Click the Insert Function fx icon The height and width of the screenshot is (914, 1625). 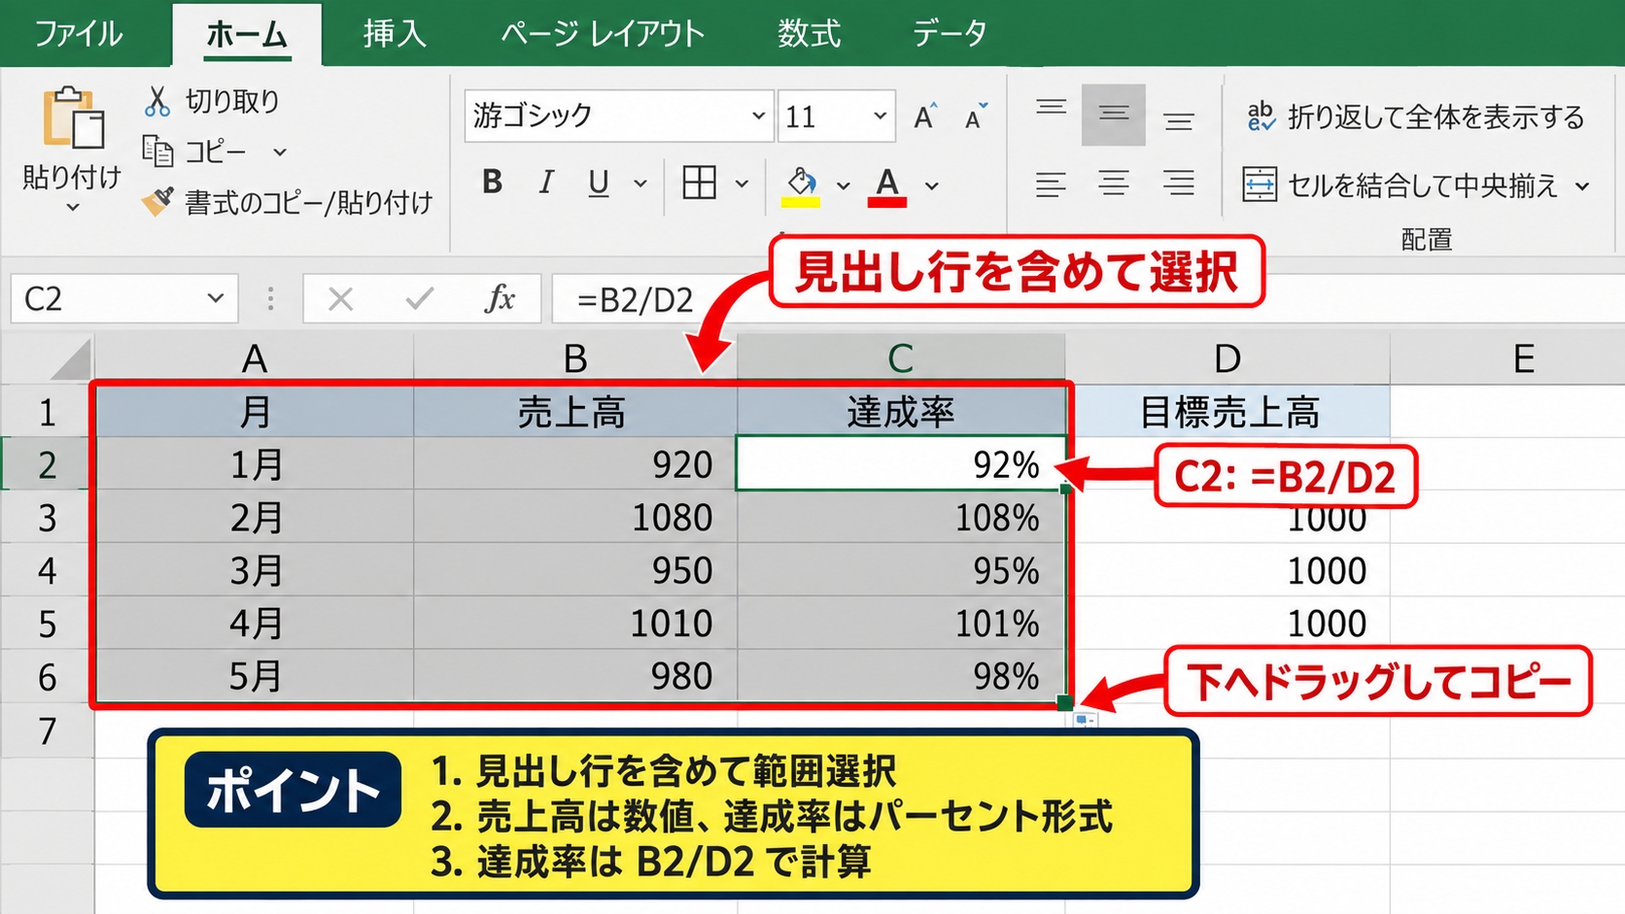500,298
